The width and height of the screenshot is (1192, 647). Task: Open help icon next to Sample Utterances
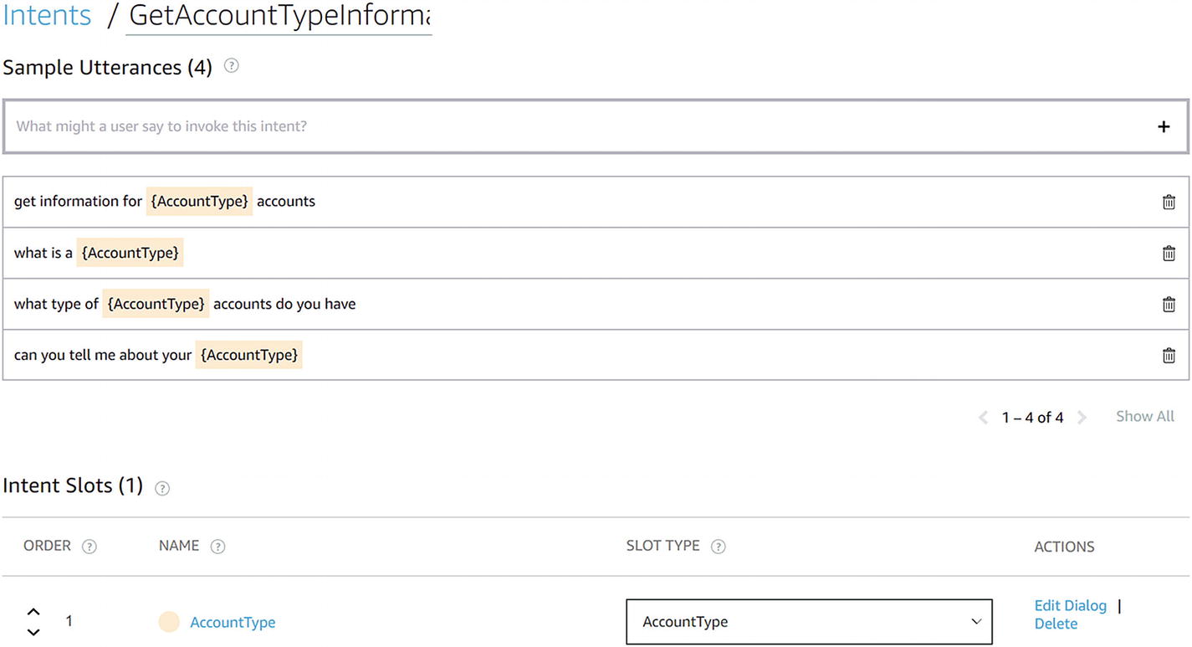click(232, 65)
